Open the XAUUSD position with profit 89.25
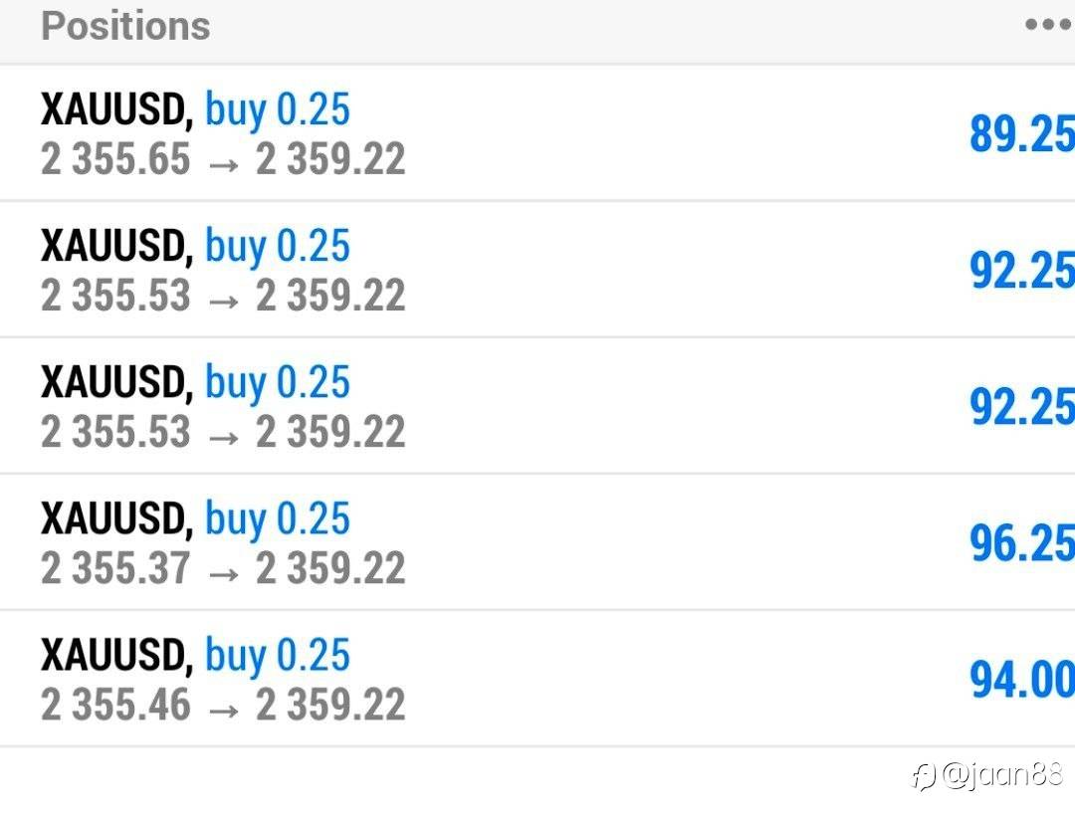This screenshot has height=823, width=1075. pos(537,133)
